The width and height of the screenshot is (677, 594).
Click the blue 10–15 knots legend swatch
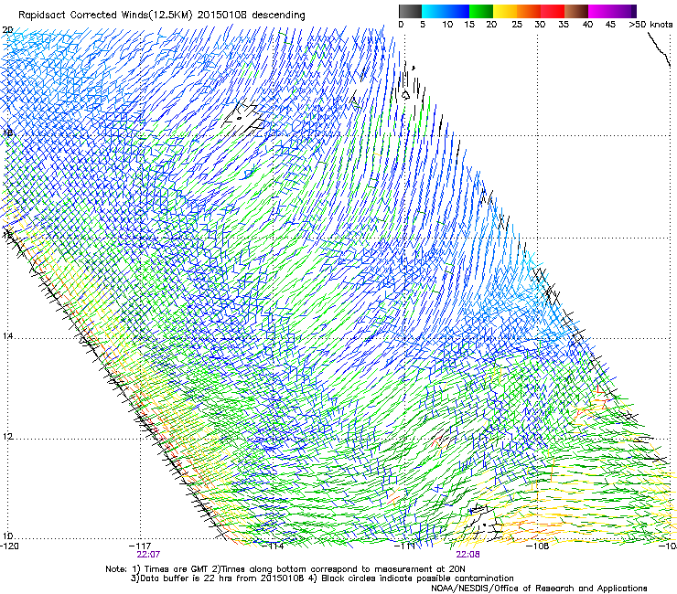[x=457, y=11]
